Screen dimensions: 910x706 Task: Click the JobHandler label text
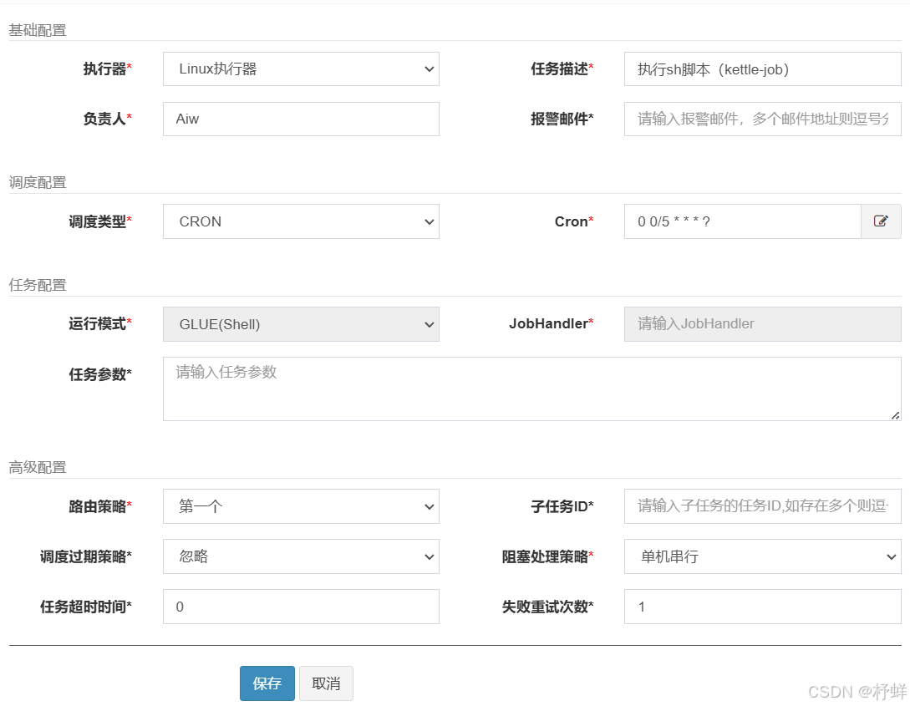(552, 323)
